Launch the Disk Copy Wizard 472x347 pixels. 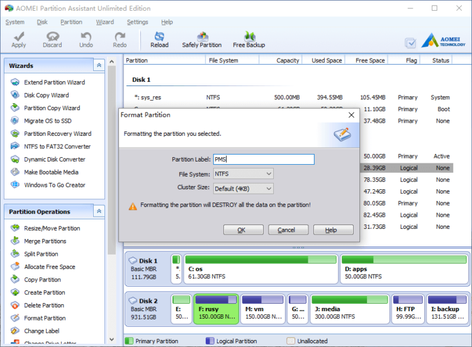pos(47,96)
